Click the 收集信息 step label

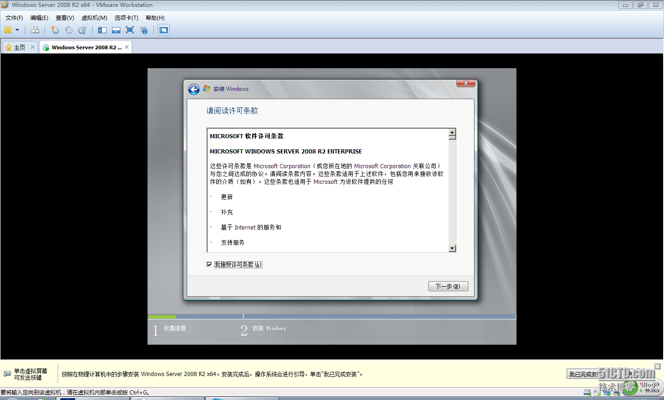tap(175, 328)
